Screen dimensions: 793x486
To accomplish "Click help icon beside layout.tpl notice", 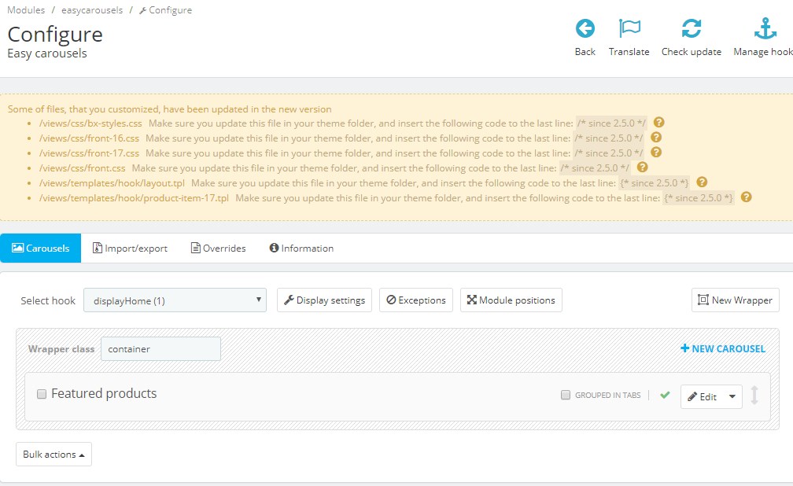I will click(702, 182).
